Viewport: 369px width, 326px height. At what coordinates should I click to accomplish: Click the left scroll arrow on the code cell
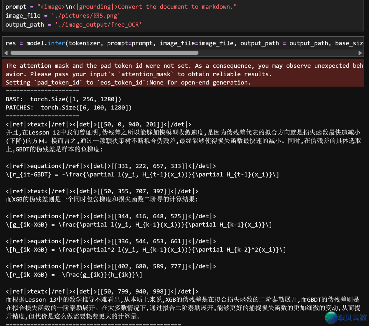(6, 53)
